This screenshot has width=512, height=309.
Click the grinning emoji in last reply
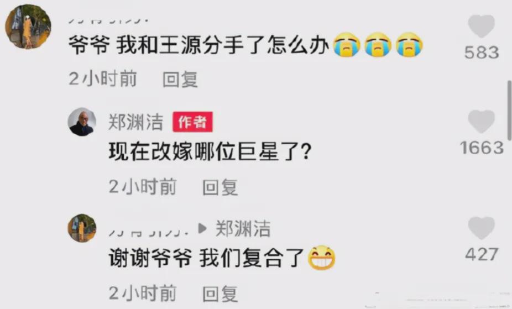click(x=322, y=258)
